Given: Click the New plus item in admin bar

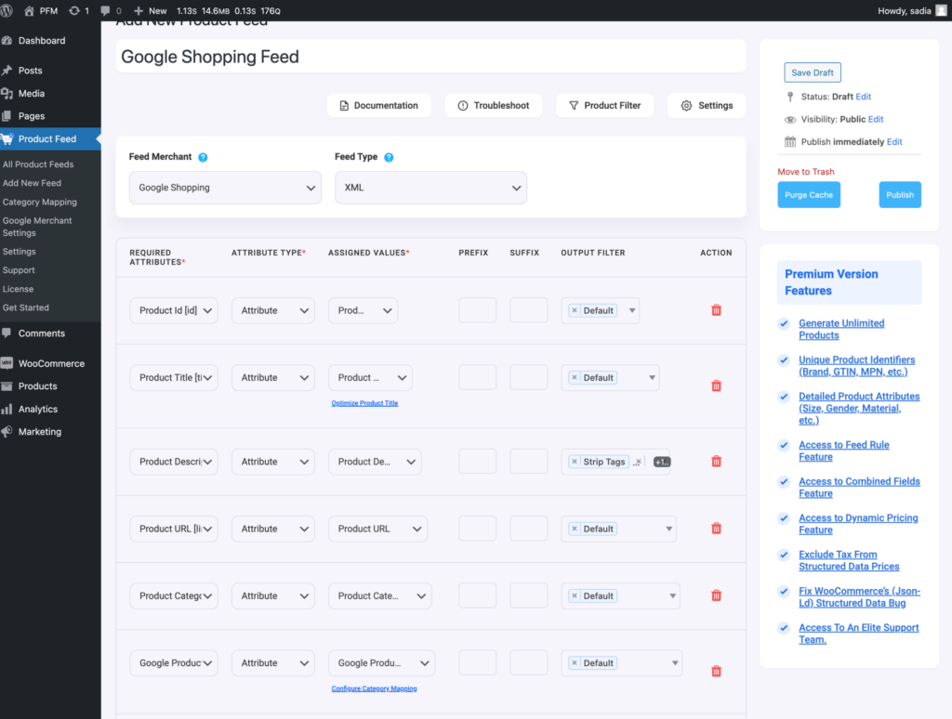Looking at the screenshot, I should 150,11.
